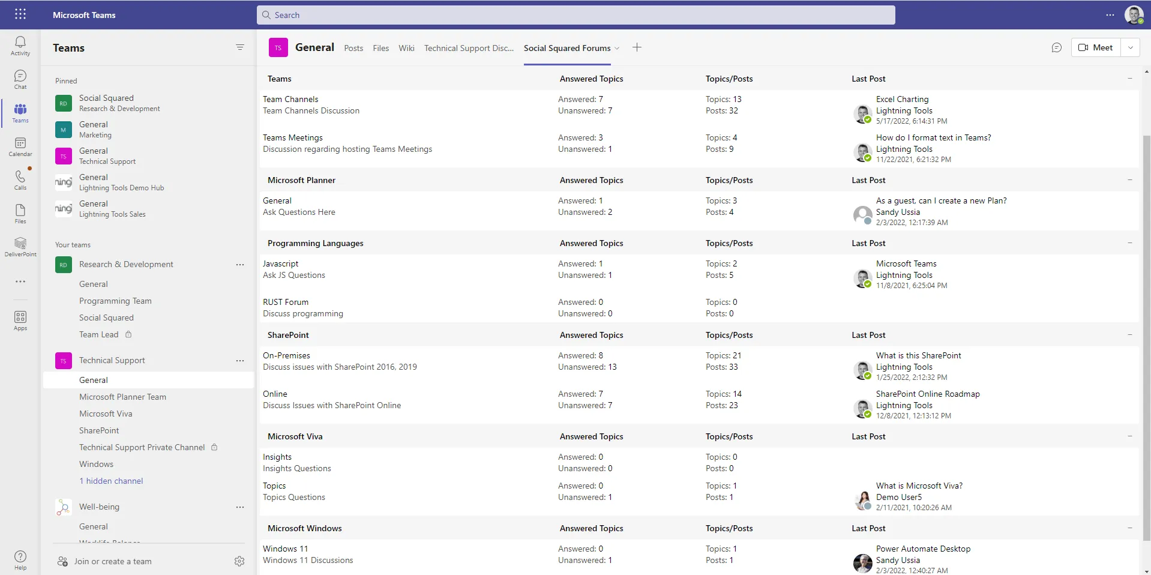
Task: Open channel settings gear near Join team
Action: (x=239, y=561)
